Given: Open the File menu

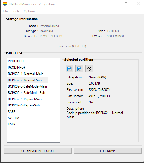Looking at the screenshot, I should point(5,11).
